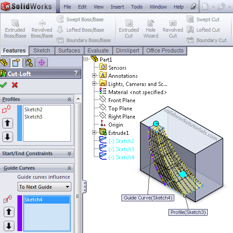Screen dimensions: 233x233
Task: Select Right Plane in tree
Action: click(x=117, y=117)
